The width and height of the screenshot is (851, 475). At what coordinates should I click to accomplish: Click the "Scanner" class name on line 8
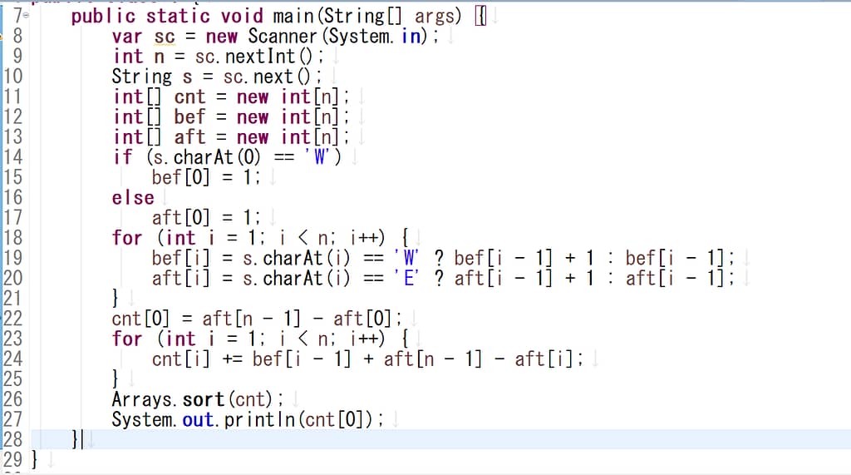(x=283, y=37)
